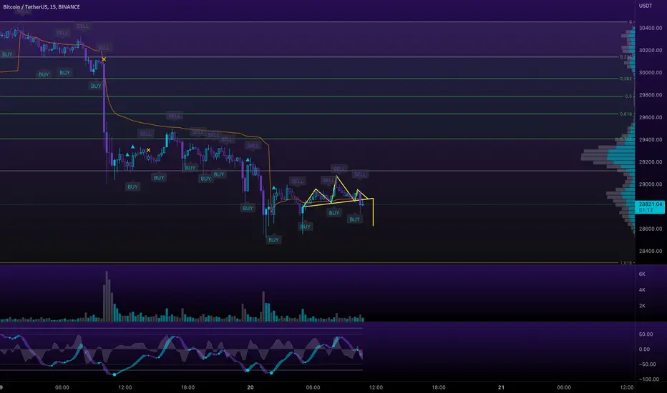Select the 1.618 Fibonacci level label
The width and height of the screenshot is (667, 393).
pos(625,263)
